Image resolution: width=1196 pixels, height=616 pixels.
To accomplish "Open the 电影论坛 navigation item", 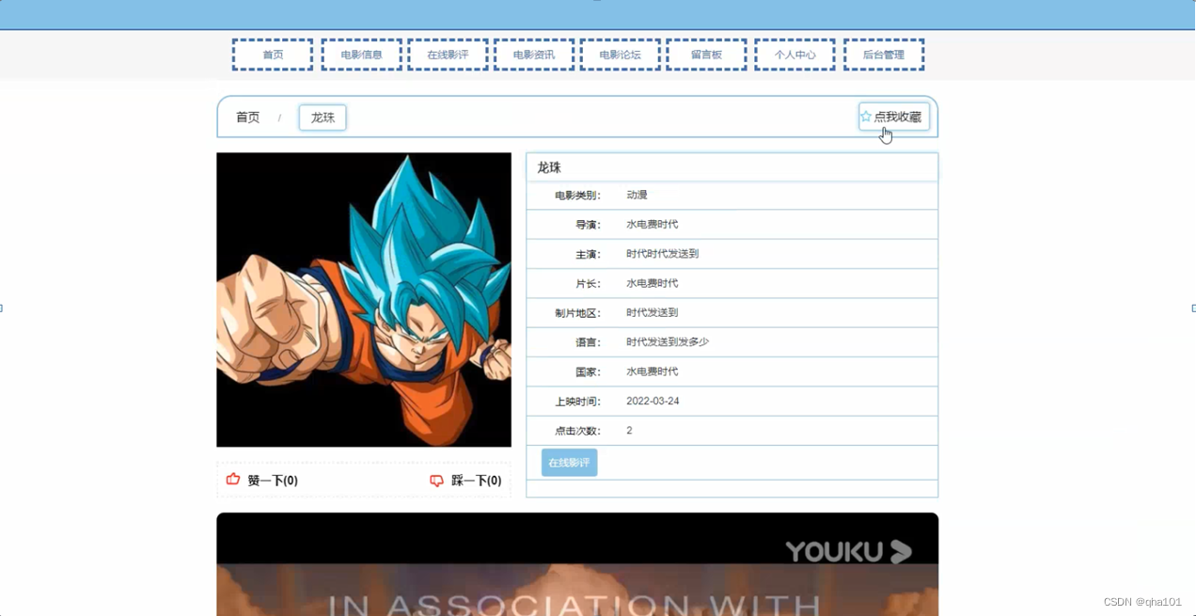I will (x=621, y=55).
